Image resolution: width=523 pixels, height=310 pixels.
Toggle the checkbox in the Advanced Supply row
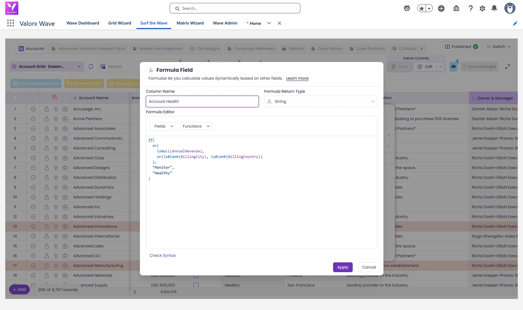point(196,285)
